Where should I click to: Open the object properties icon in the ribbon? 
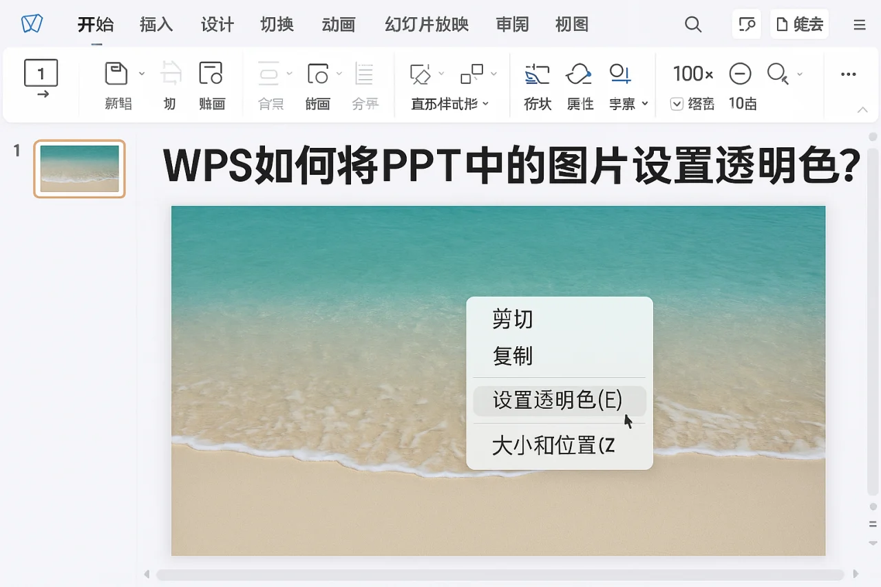(x=580, y=74)
